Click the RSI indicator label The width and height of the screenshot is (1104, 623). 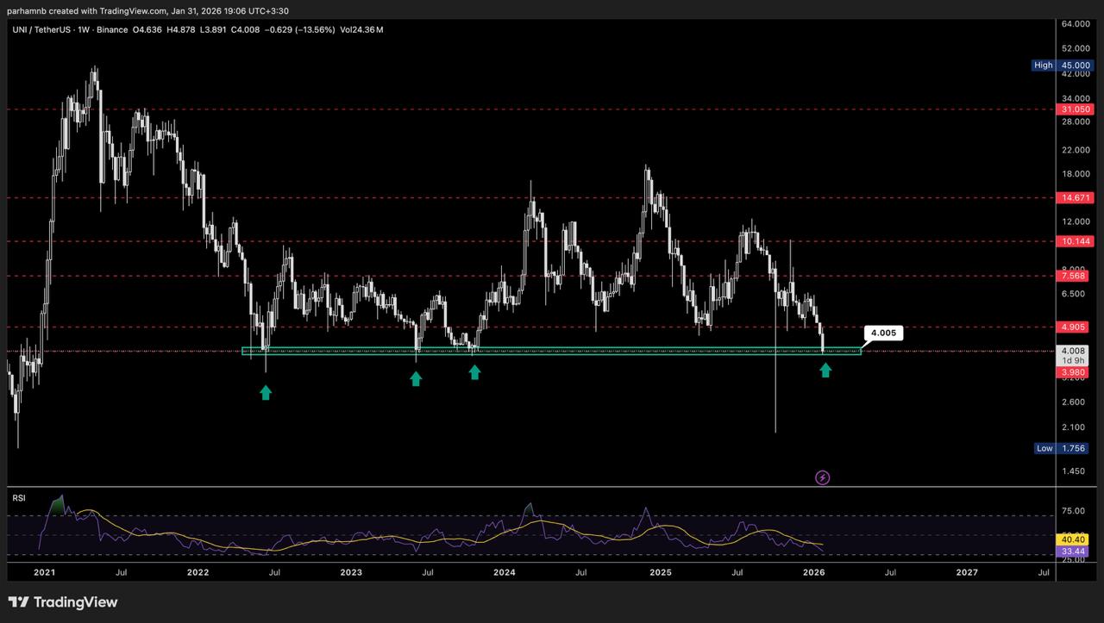click(x=17, y=498)
